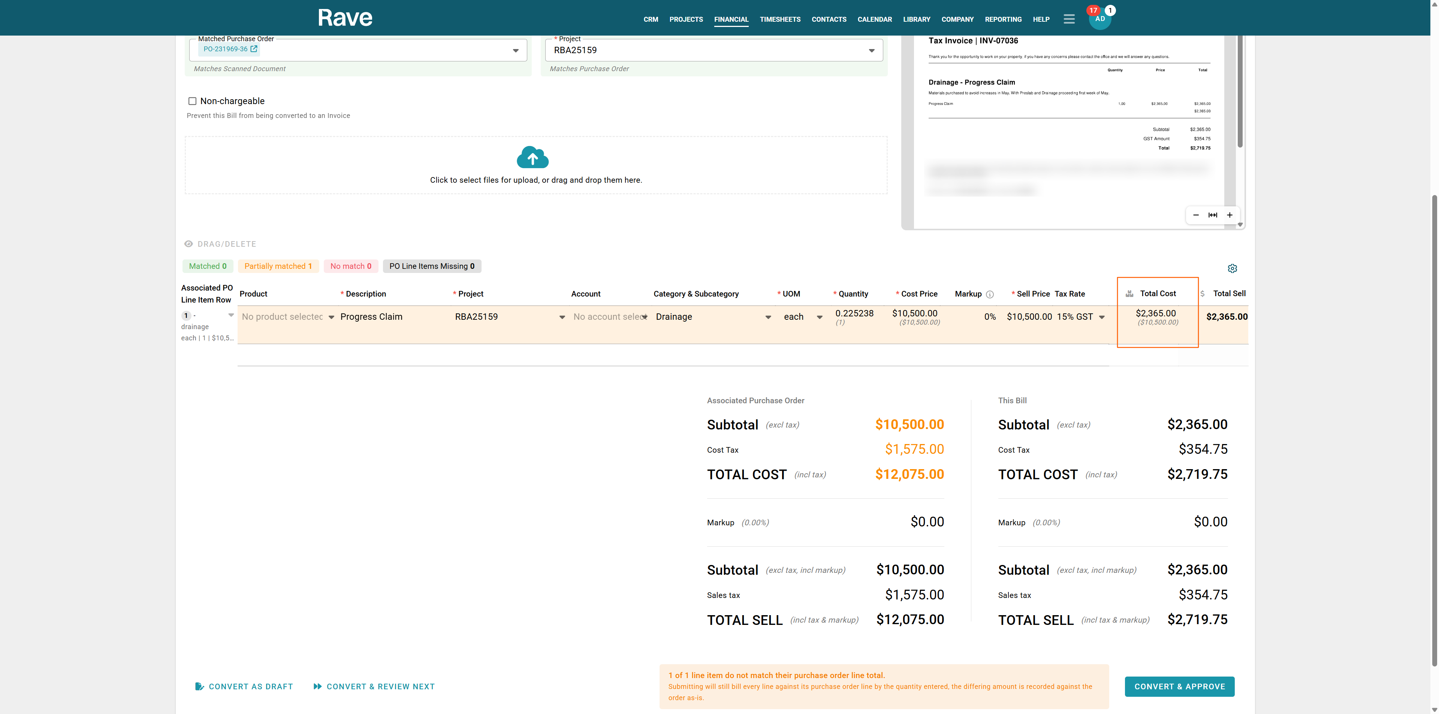Viewport: 1439px width, 714px height.
Task: Open the TIMESHEETS menu
Action: [780, 19]
